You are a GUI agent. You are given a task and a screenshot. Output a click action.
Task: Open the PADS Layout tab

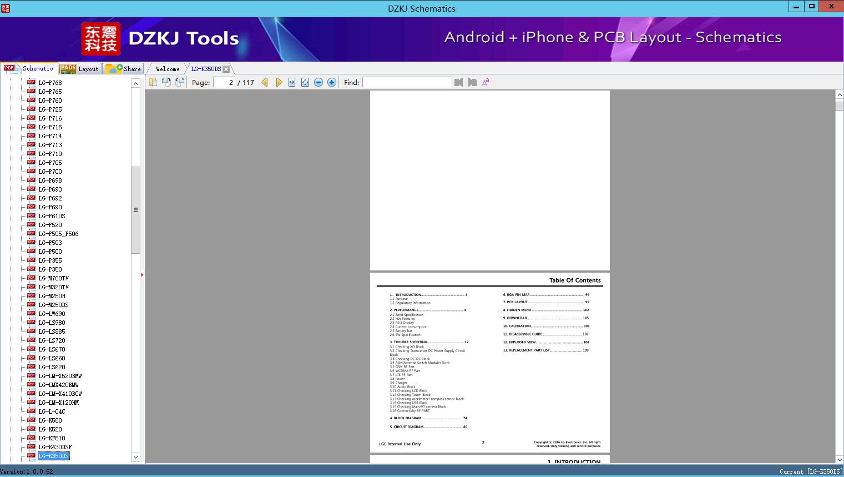79,69
